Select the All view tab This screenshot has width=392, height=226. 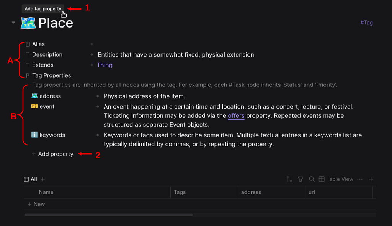pos(31,179)
